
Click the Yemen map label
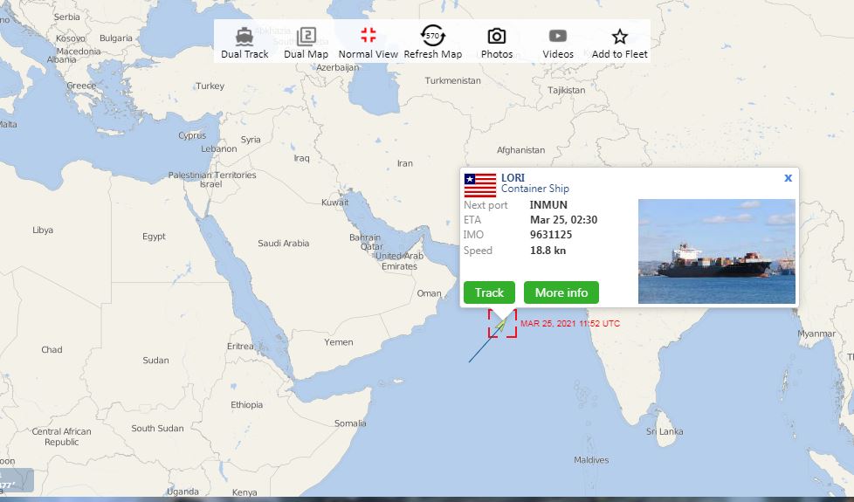click(338, 342)
